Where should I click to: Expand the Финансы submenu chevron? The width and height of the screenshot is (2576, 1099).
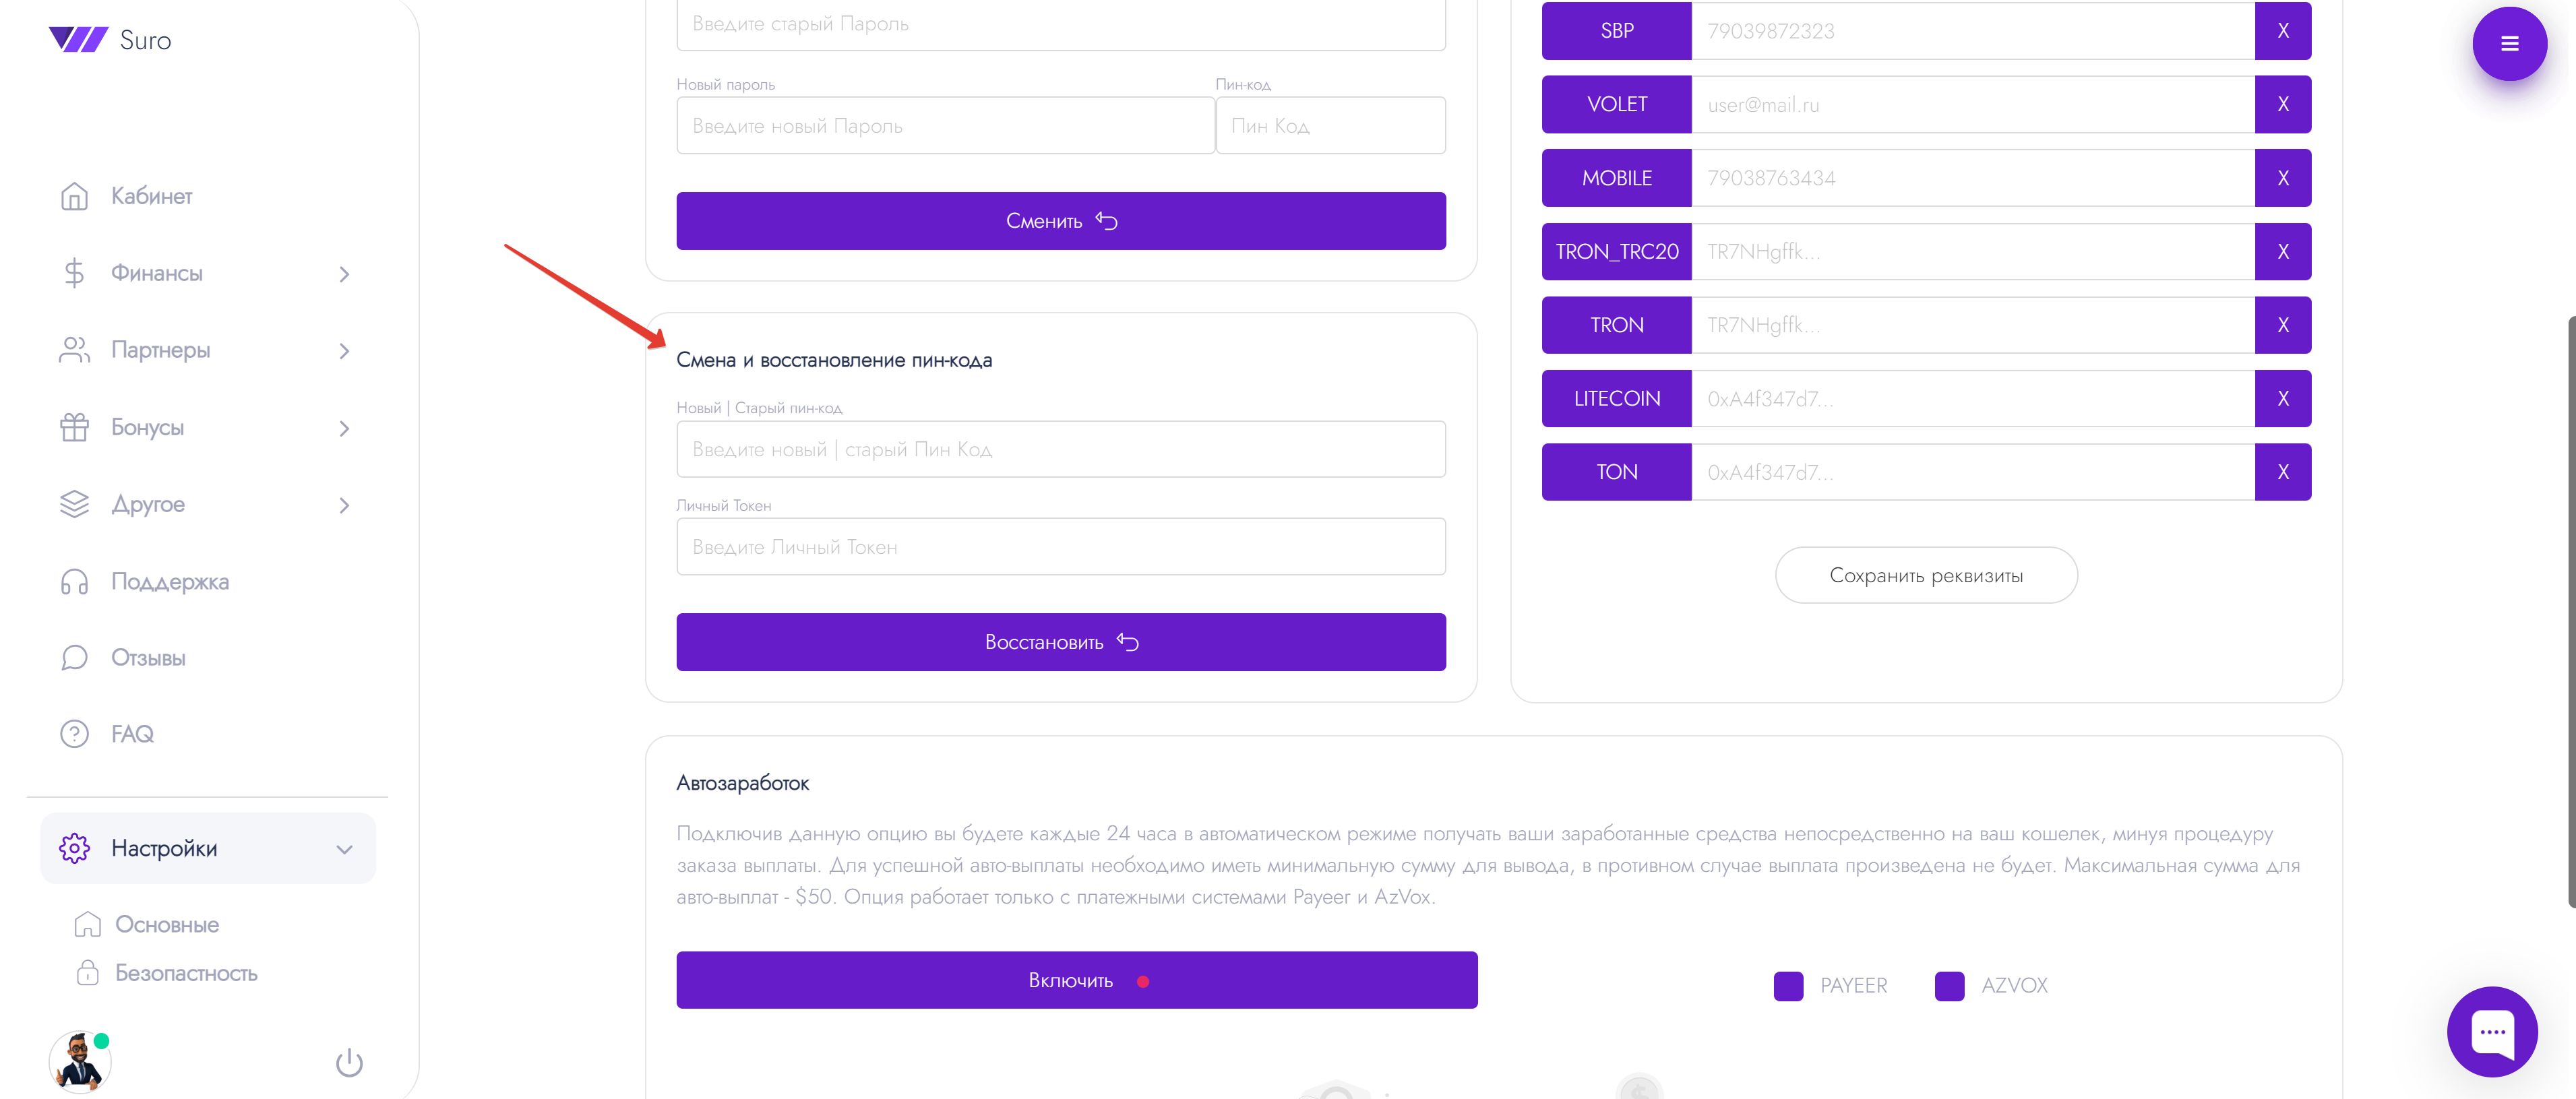pyautogui.click(x=344, y=274)
